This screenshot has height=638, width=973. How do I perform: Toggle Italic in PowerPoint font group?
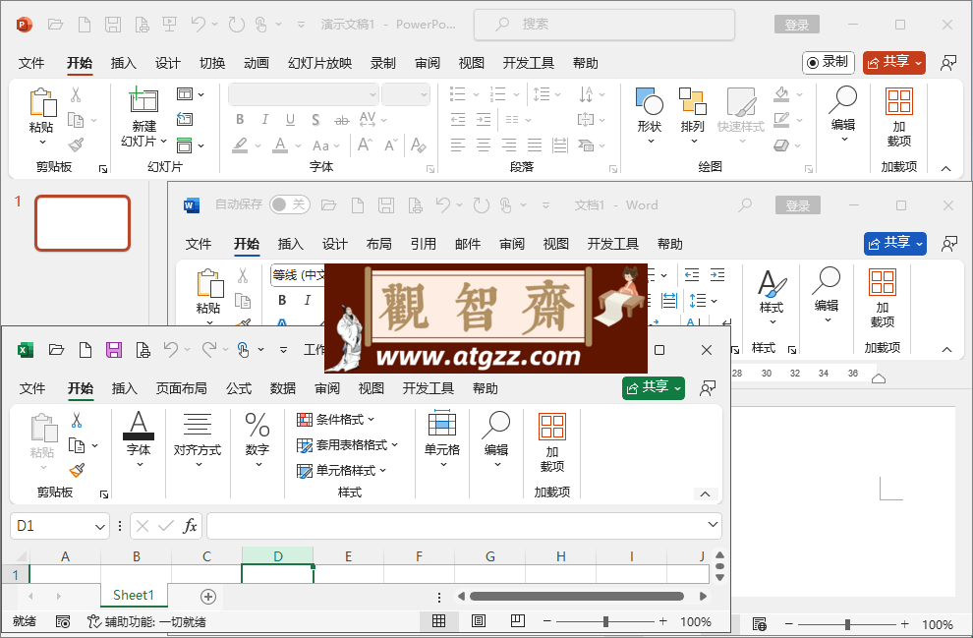click(x=265, y=120)
